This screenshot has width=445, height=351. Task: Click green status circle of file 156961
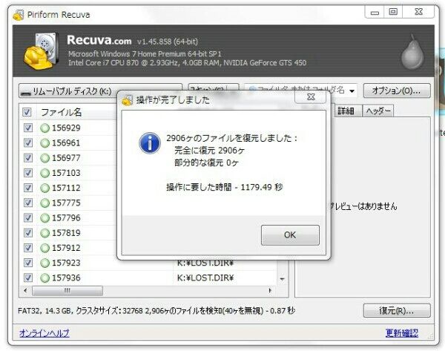click(44, 143)
